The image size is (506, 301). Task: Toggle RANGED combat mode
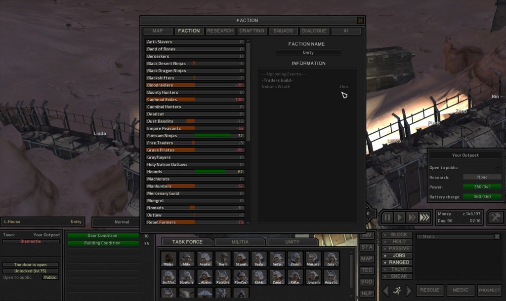point(397,263)
